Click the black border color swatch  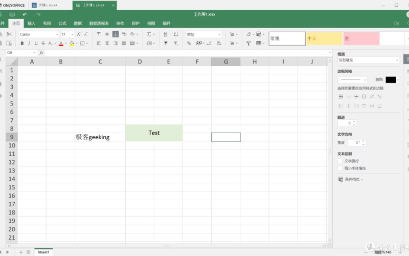point(391,80)
